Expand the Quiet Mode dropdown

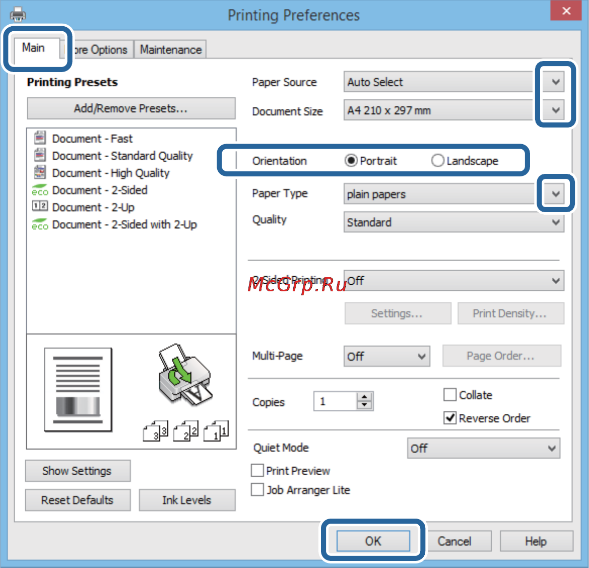(x=484, y=448)
